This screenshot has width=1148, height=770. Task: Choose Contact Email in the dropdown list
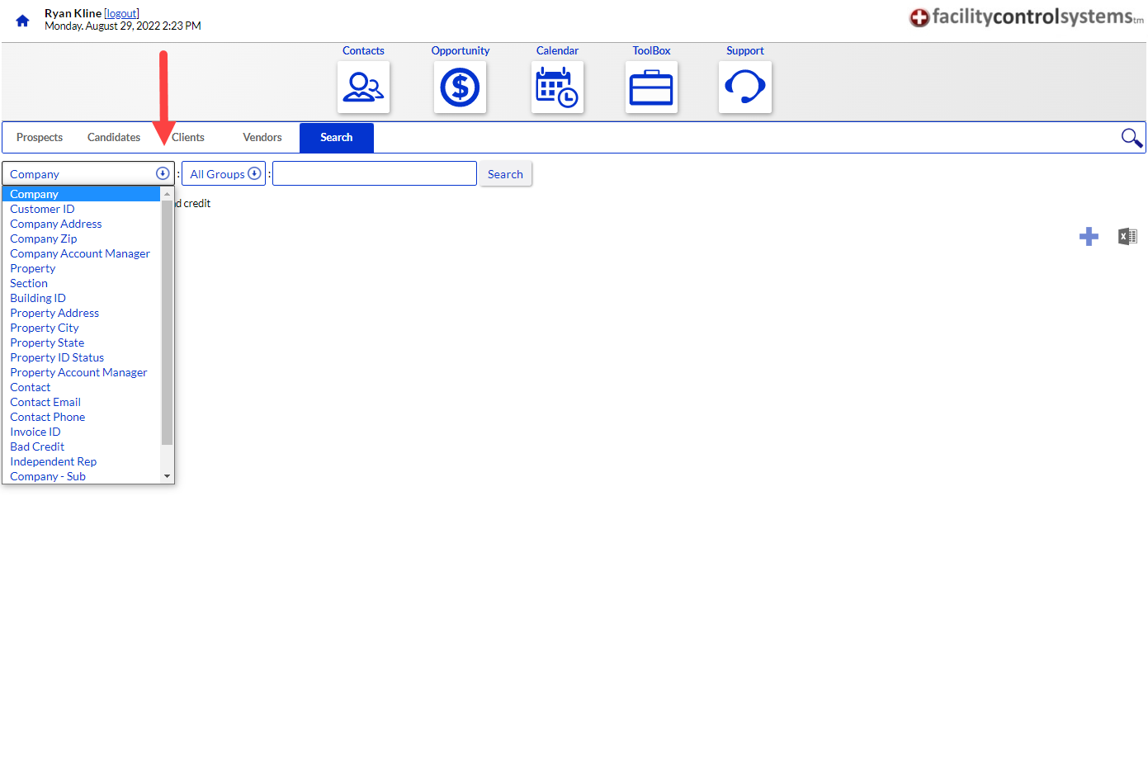[45, 403]
